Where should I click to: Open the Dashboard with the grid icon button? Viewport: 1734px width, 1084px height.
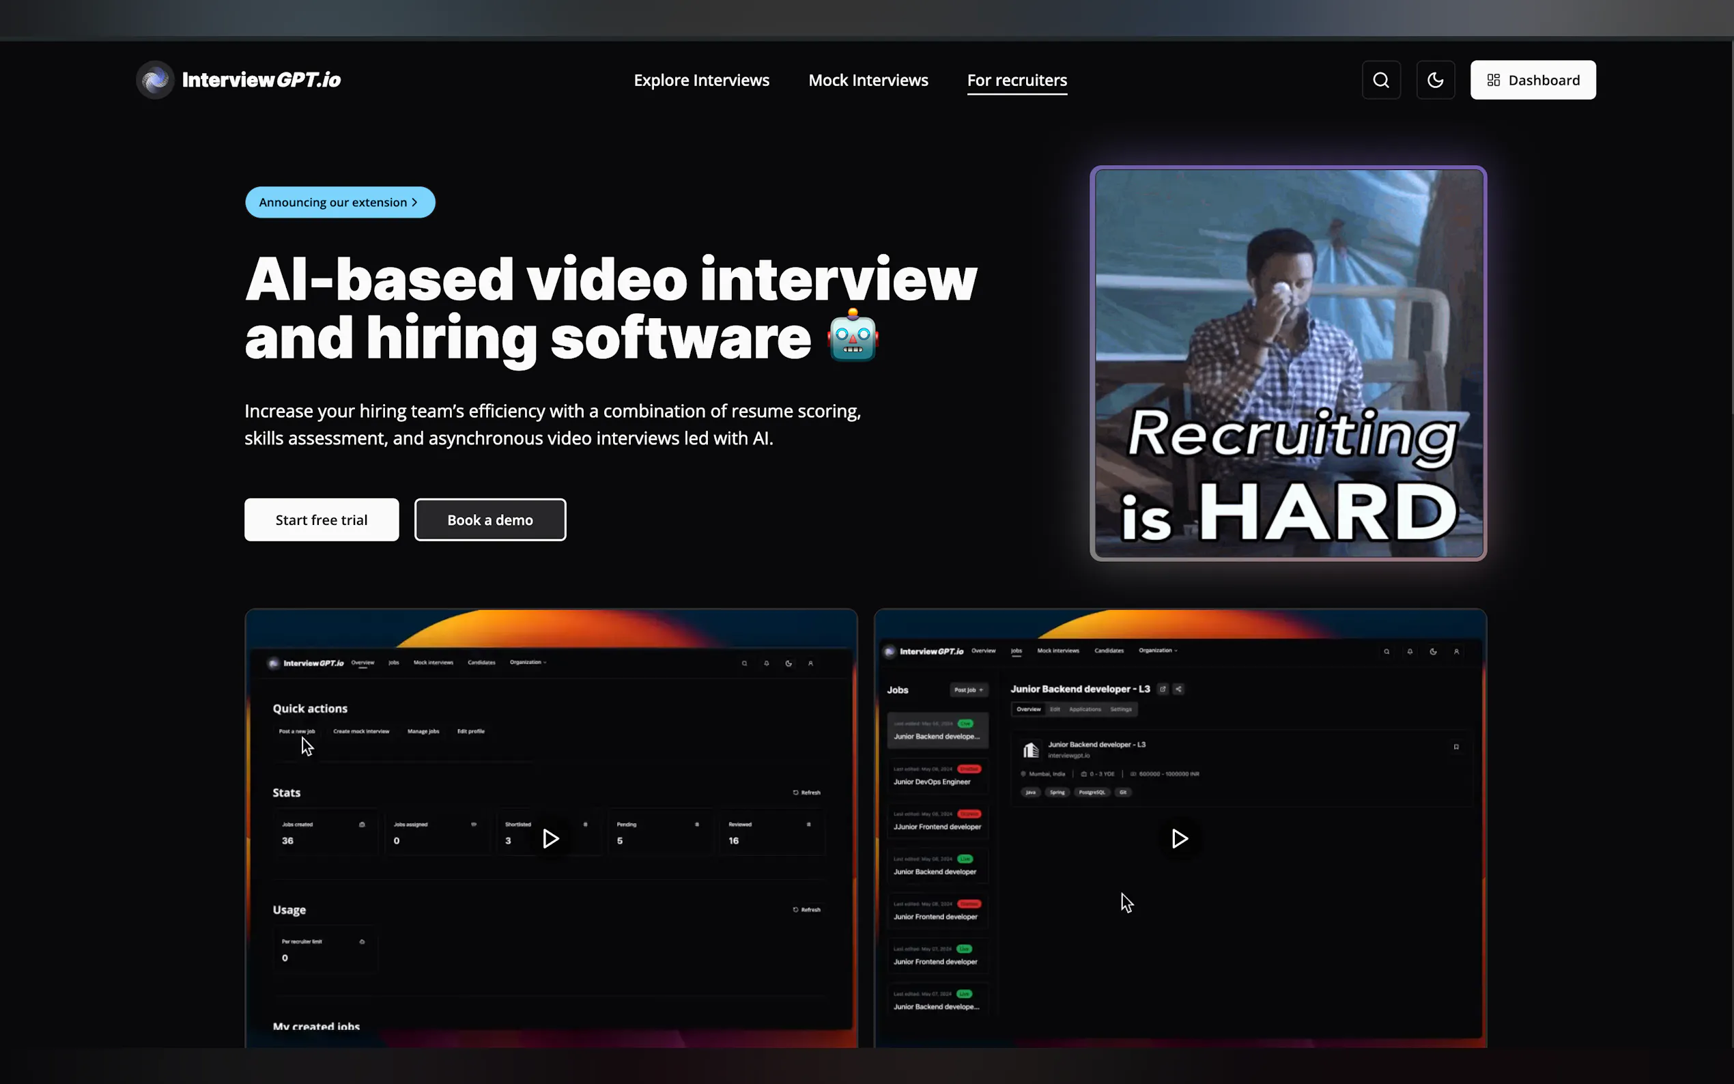(x=1533, y=81)
